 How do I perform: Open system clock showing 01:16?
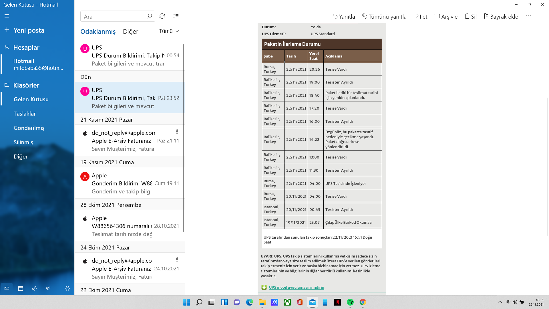[x=536, y=302]
